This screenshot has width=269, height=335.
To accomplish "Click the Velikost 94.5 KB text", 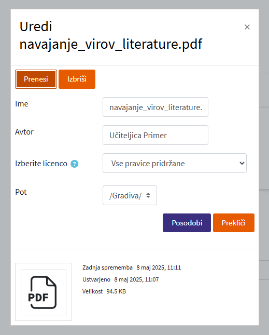I will pos(104,291).
